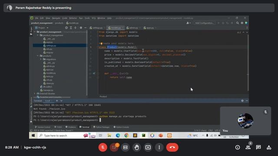Open Google Chrome from the taskbar
This screenshot has width=278, height=156.
coord(126,136)
